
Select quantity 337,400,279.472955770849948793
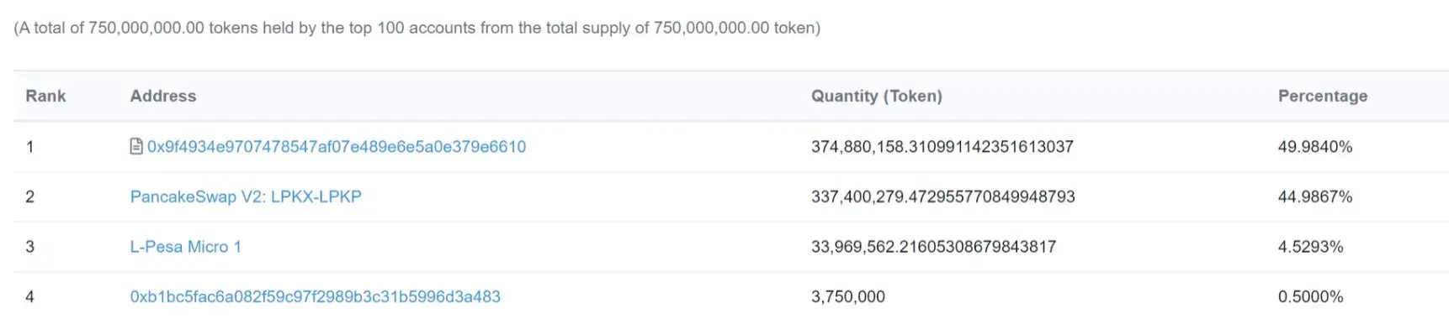(943, 196)
